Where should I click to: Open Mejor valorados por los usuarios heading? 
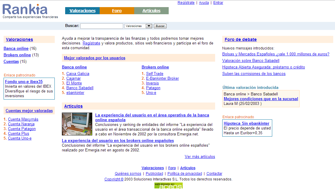95,58
